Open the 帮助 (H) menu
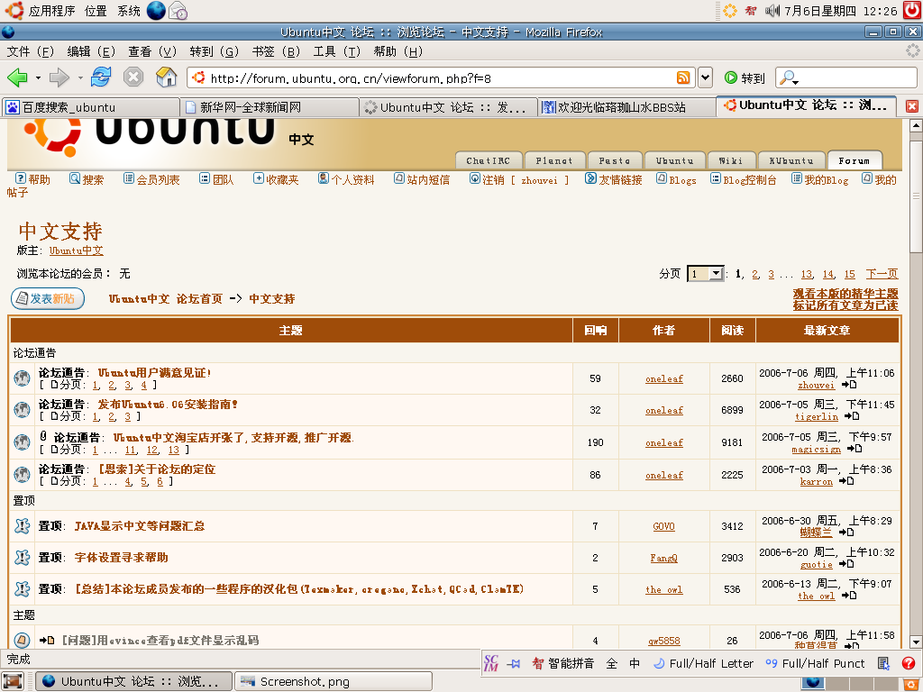923x692 pixels. pyautogui.click(x=398, y=51)
